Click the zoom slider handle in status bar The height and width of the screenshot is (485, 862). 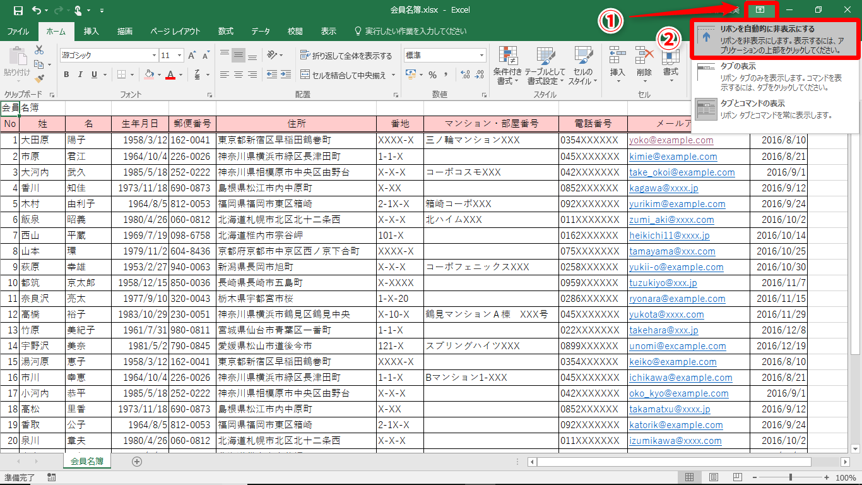coord(791,477)
